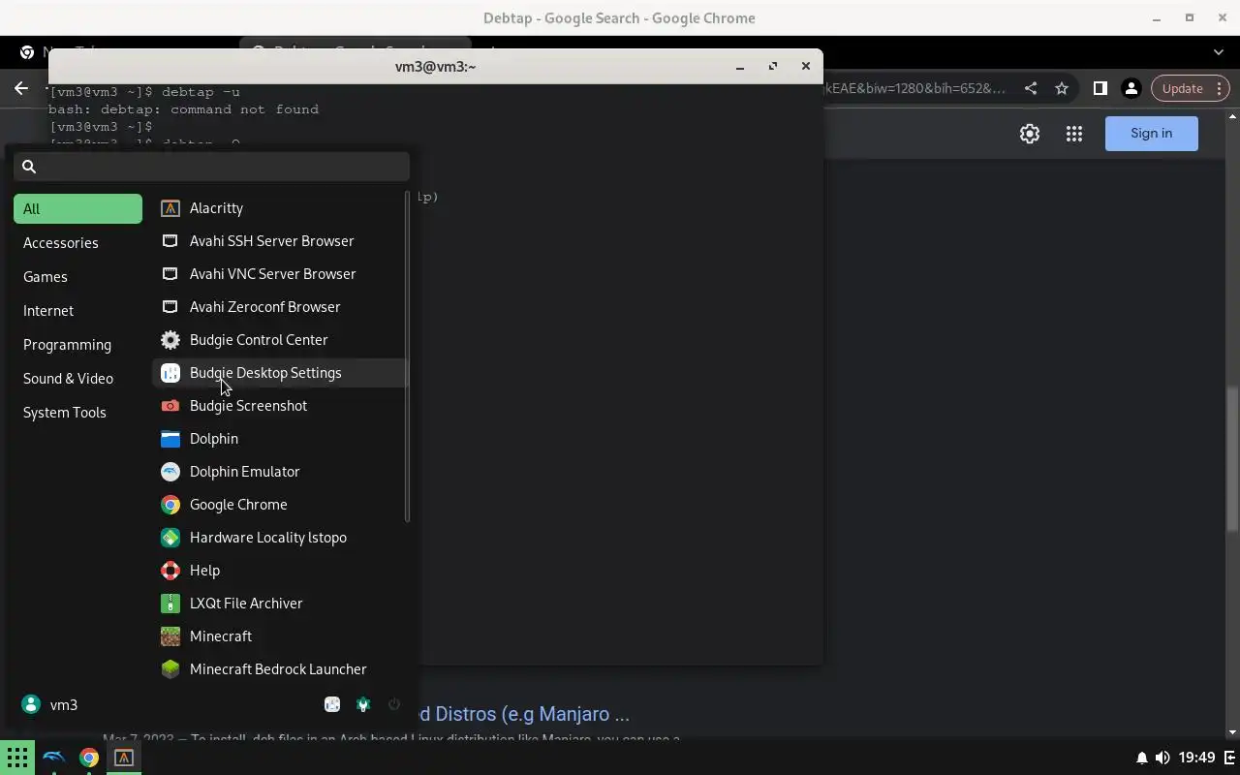The image size is (1240, 775).
Task: Share this page from Chrome address bar
Action: 1031,88
